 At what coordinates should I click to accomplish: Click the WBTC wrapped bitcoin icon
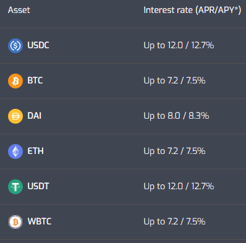click(x=15, y=222)
